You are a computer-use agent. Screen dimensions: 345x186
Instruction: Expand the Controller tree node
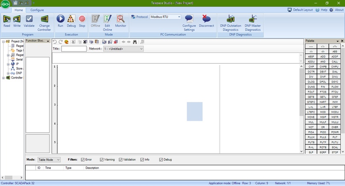tap(3, 78)
